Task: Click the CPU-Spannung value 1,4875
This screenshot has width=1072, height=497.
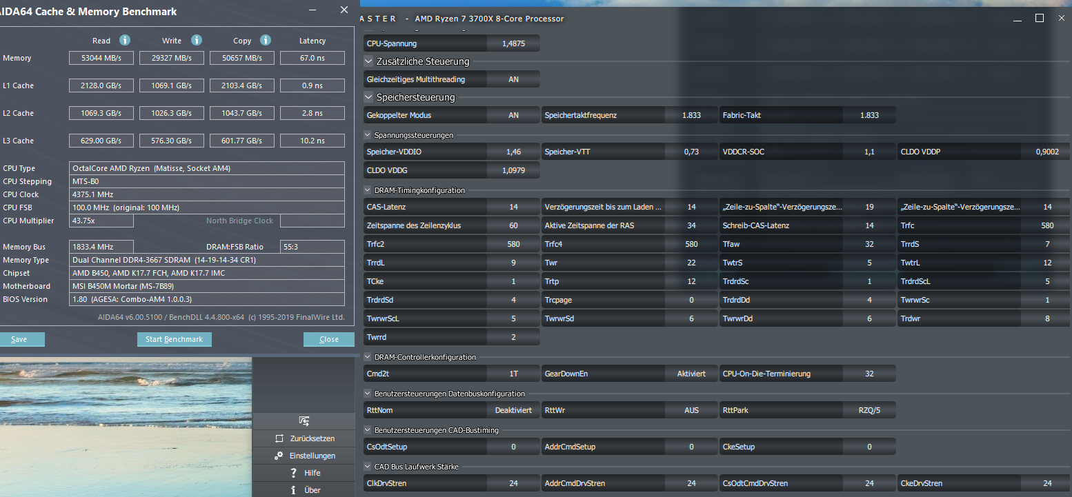Action: click(x=513, y=43)
